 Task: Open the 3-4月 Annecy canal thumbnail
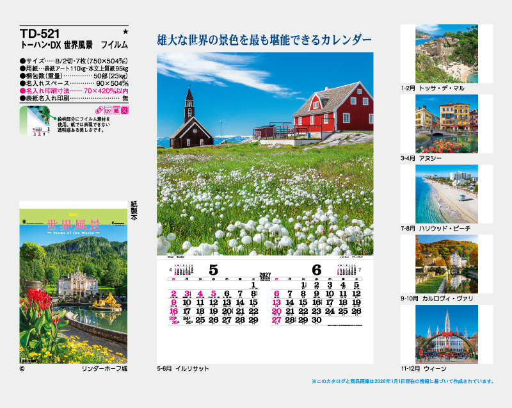[446, 124]
